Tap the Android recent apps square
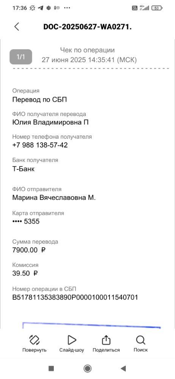 [x=51, y=368]
